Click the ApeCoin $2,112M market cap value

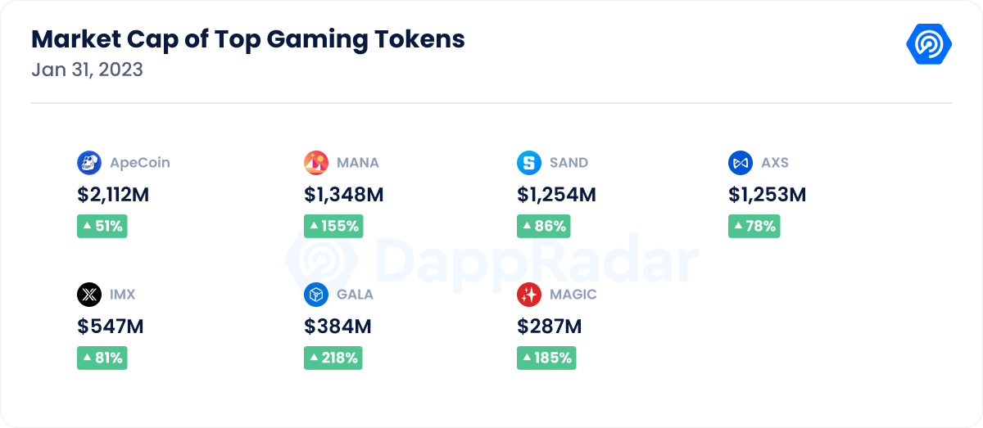(x=114, y=195)
